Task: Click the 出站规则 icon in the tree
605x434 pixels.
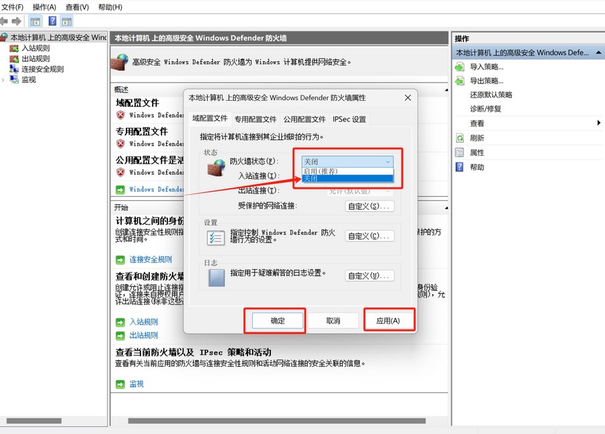Action: point(14,58)
